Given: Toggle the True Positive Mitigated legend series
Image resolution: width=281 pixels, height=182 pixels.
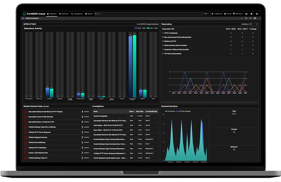Looking at the screenshot, I should (184, 111).
